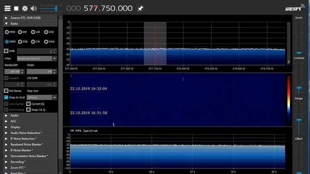Click the 38 k label on MPX axis
This screenshot has width=310, height=174.
[x=152, y=172]
